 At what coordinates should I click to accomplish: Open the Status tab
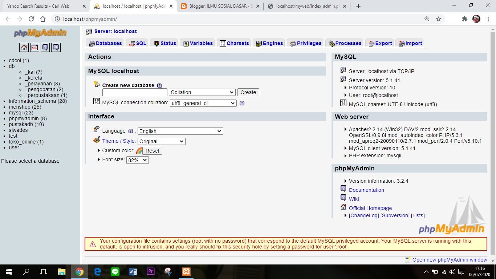164,43
